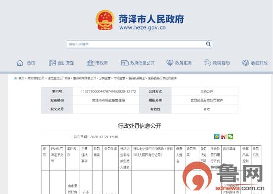The height and width of the screenshot is (194, 273).
Task: Click the magnifier search icon
Action: pyautogui.click(x=208, y=44)
